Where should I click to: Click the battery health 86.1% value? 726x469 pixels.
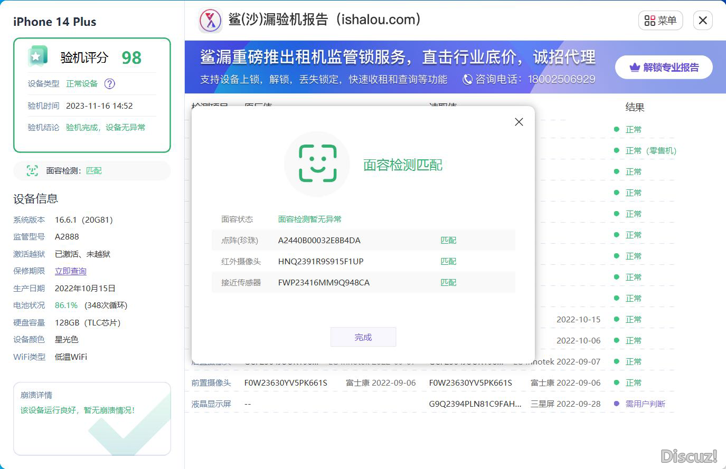coord(66,305)
